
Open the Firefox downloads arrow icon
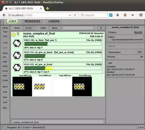(x=117, y=15)
